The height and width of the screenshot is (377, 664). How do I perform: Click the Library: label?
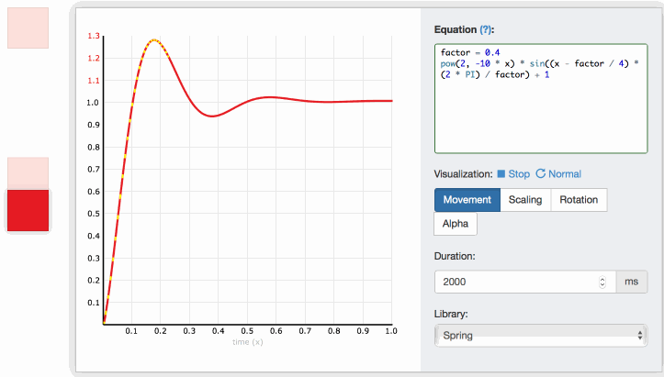coord(451,314)
